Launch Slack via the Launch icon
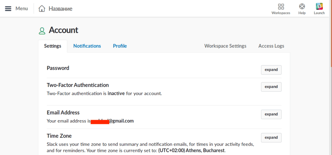The width and height of the screenshot is (332, 155). [x=319, y=6]
